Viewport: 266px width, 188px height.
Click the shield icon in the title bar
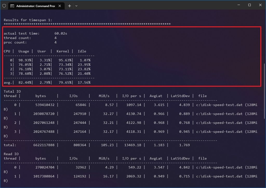tap(4, 6)
